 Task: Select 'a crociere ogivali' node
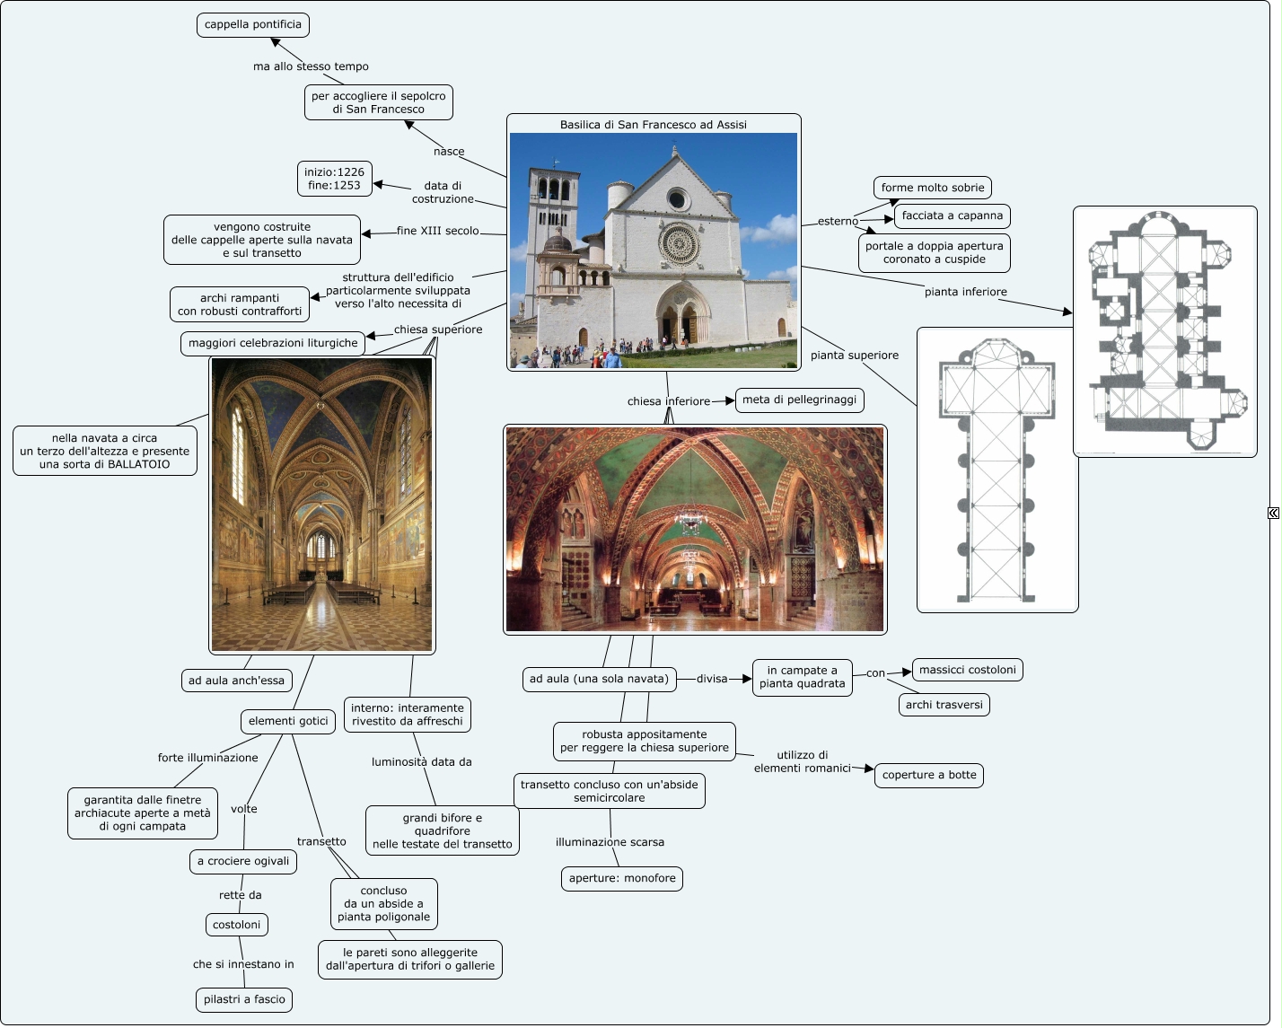click(x=243, y=861)
